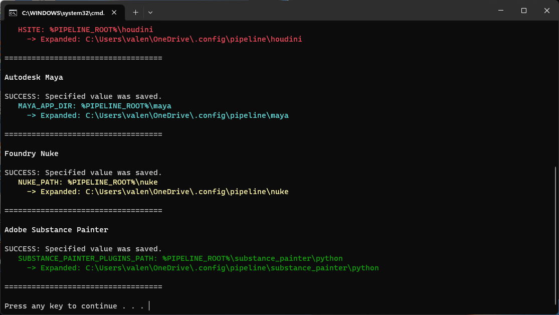Viewport: 559px width, 315px height.
Task: Click the SUBSTANCE_PAINTER_PLUGINS_PATH variable line
Action: tap(180, 258)
